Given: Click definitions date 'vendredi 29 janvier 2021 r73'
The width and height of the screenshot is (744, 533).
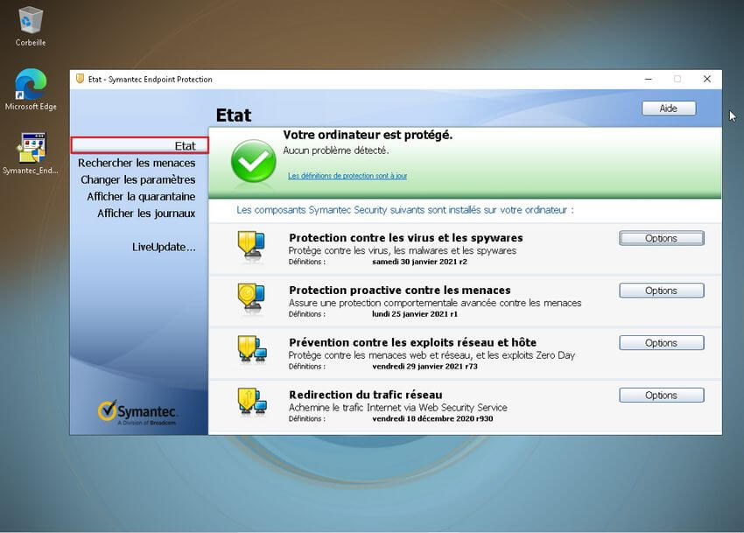Looking at the screenshot, I should coord(425,366).
